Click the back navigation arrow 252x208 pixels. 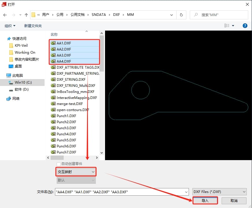click(x=5, y=15)
